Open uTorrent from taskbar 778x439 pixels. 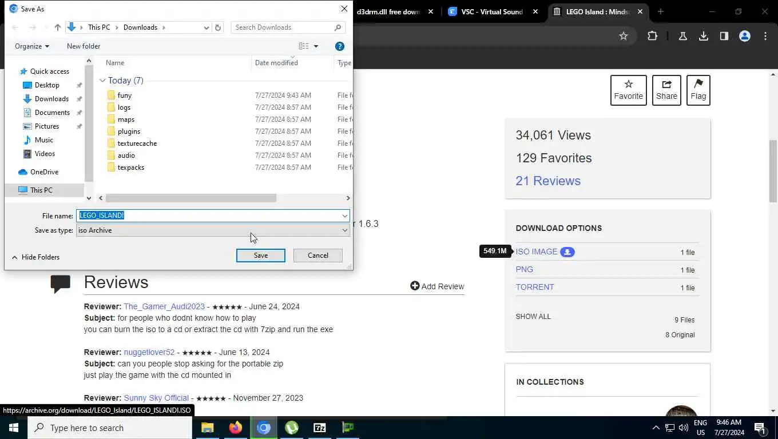pyautogui.click(x=292, y=428)
